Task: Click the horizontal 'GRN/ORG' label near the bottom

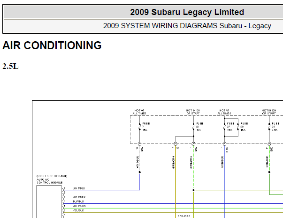Action: [184, 216]
